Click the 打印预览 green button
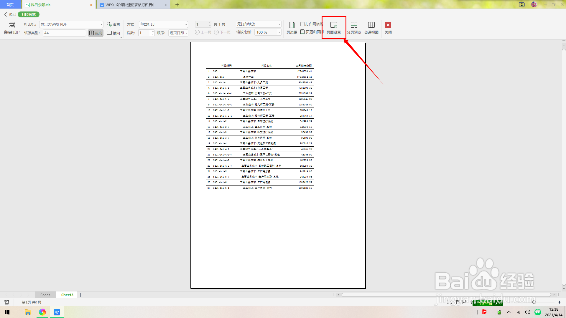Screen dimensions: 566x318 pyautogui.click(x=29, y=14)
